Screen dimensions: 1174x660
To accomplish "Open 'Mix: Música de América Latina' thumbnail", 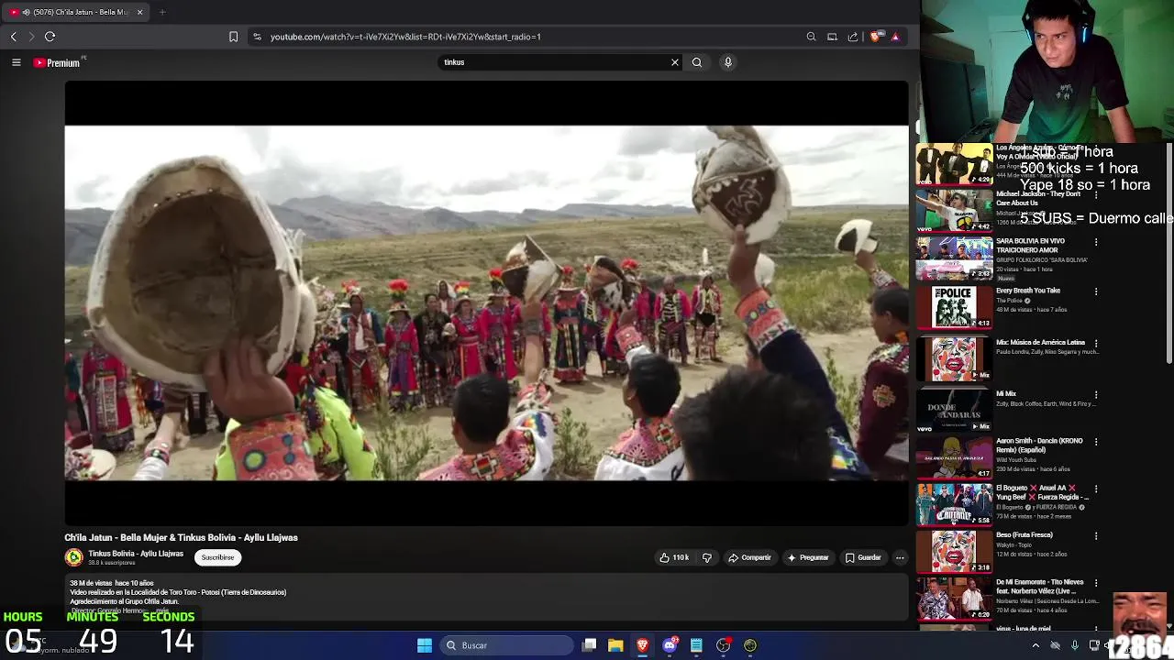I will 954,358.
